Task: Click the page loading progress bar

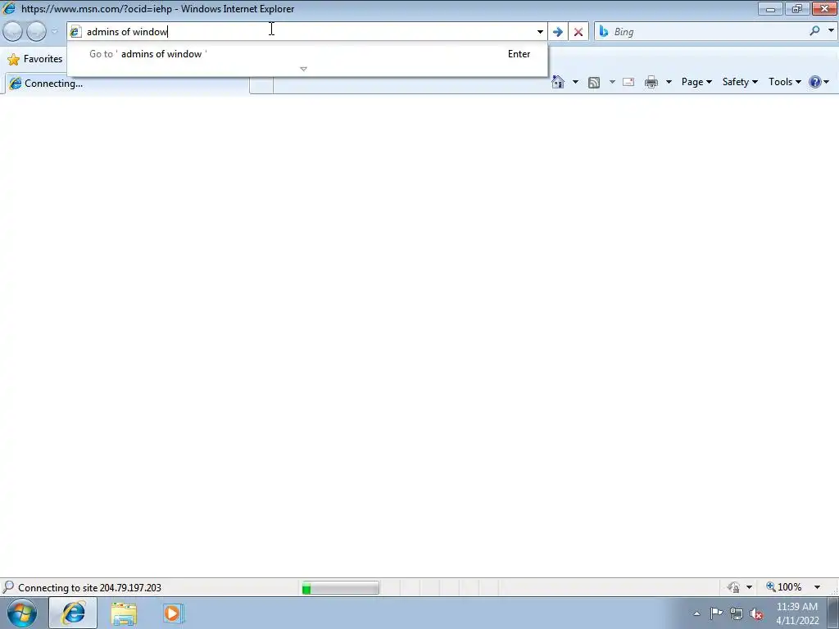Action: click(340, 588)
